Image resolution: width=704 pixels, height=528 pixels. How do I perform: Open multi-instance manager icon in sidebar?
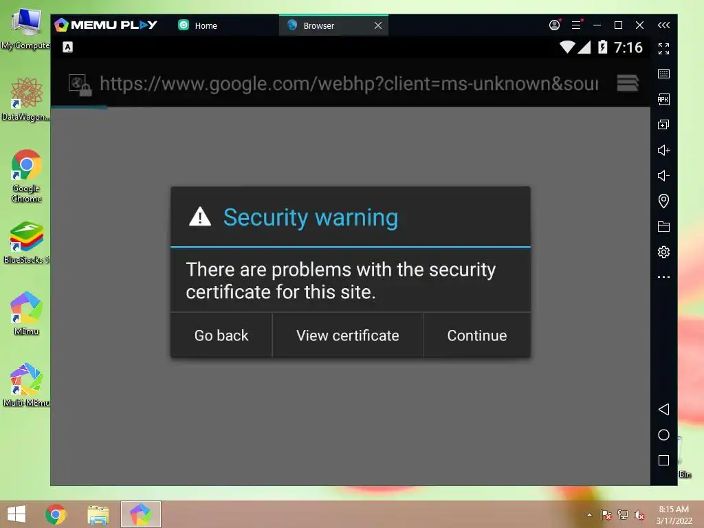[x=663, y=124]
